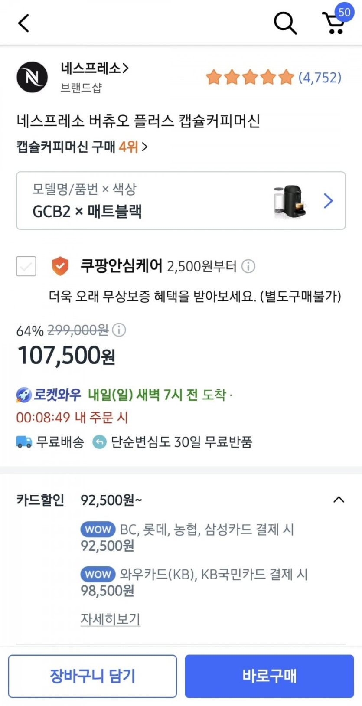The height and width of the screenshot is (706, 362).
Task: Open 캡슐커피머신 구매 4위 ranking
Action: [x=82, y=147]
